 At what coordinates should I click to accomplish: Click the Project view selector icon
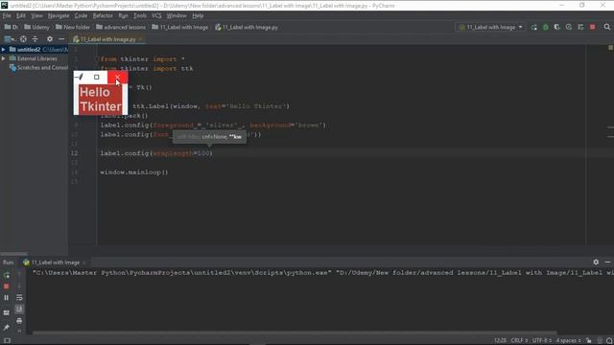(9, 39)
